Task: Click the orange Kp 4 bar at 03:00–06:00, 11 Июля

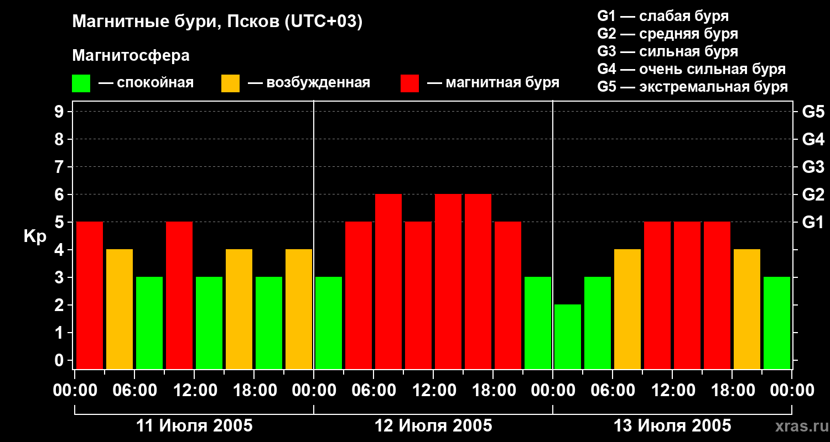Action: 120,309
